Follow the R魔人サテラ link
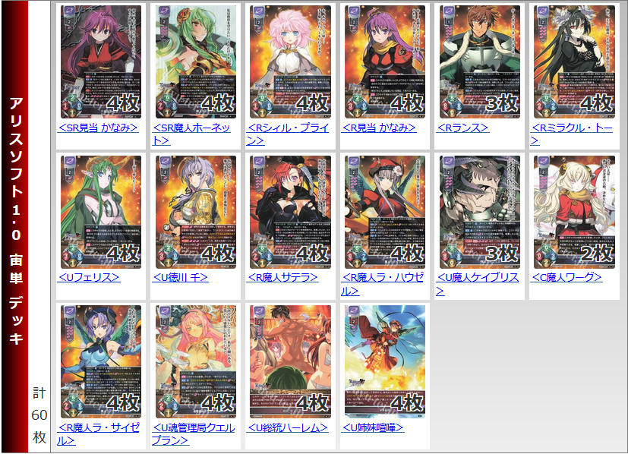Viewport: 628px width, 454px height. [282, 277]
